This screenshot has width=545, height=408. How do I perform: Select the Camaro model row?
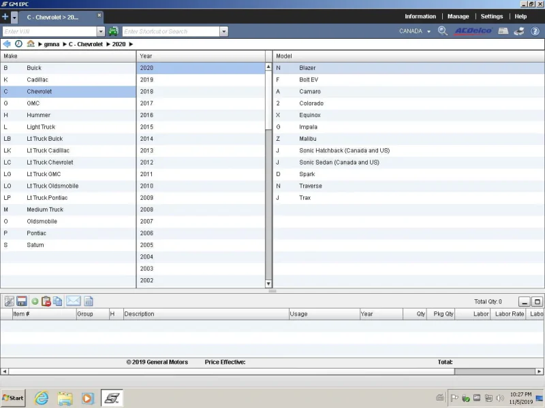coord(409,92)
